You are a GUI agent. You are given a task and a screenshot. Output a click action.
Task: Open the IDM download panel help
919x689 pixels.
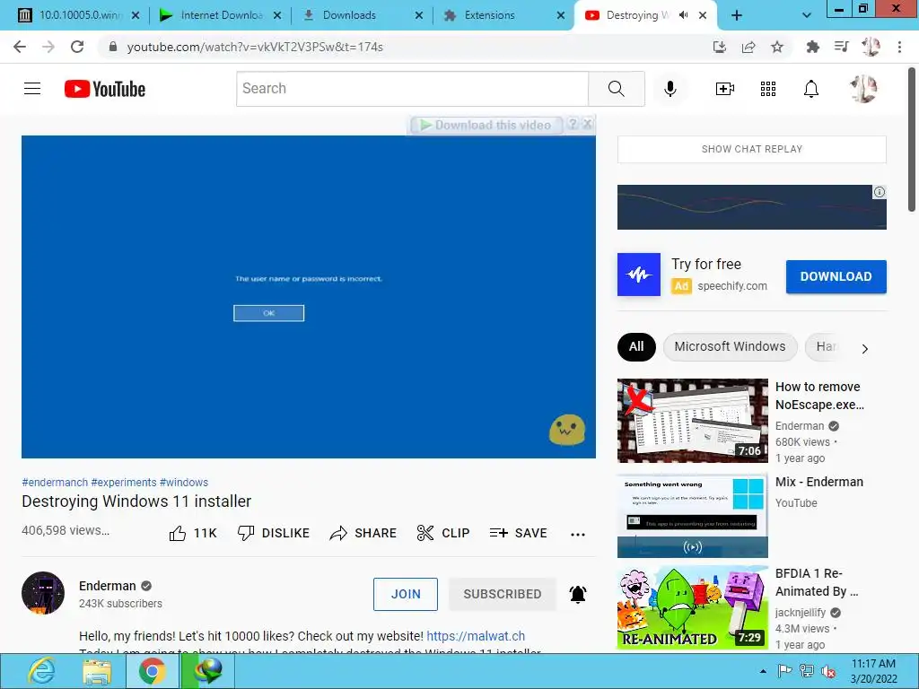click(x=573, y=124)
